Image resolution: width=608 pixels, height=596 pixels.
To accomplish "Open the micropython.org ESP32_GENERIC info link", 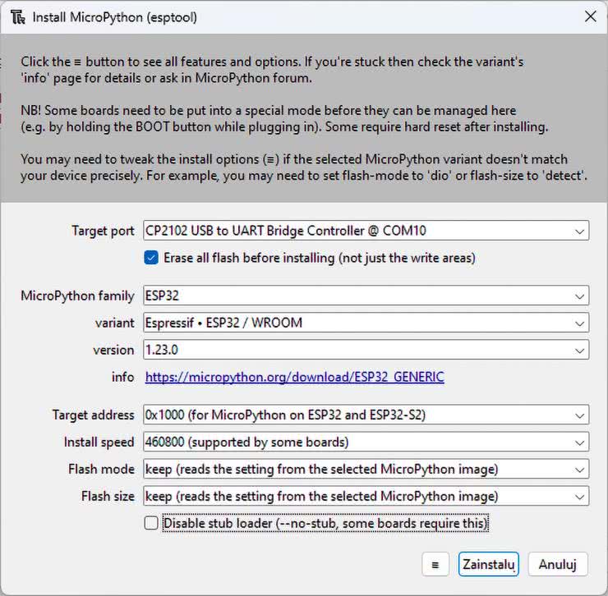I will coord(294,378).
